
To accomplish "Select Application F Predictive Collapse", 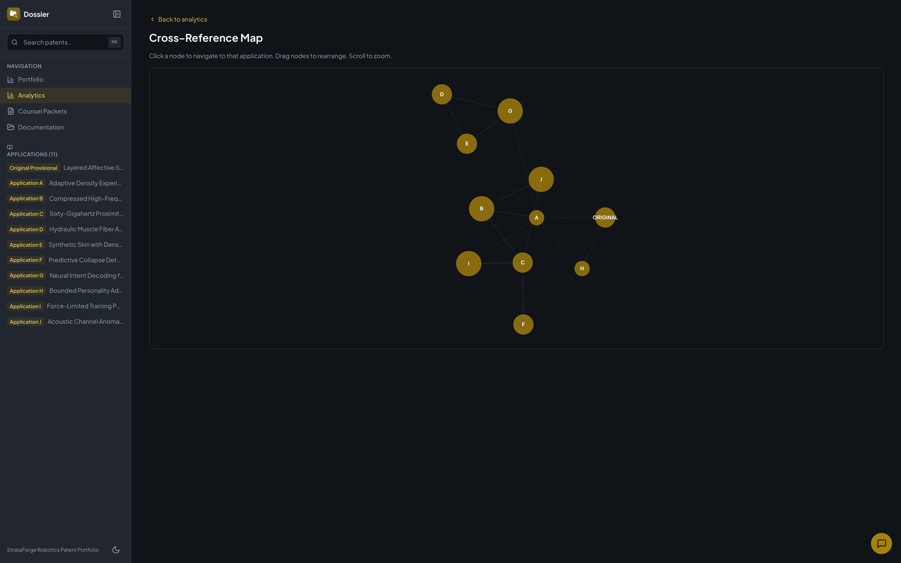I will 65,260.
